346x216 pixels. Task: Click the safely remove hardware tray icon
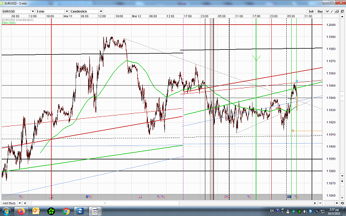point(288,212)
